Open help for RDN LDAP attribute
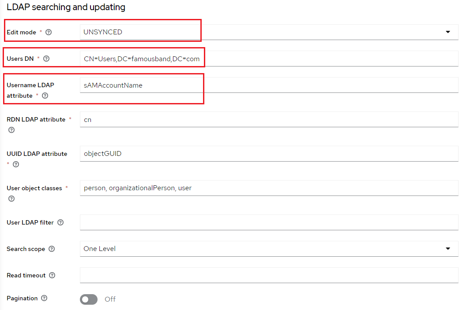Screen dimensions: 459x310 11,130
